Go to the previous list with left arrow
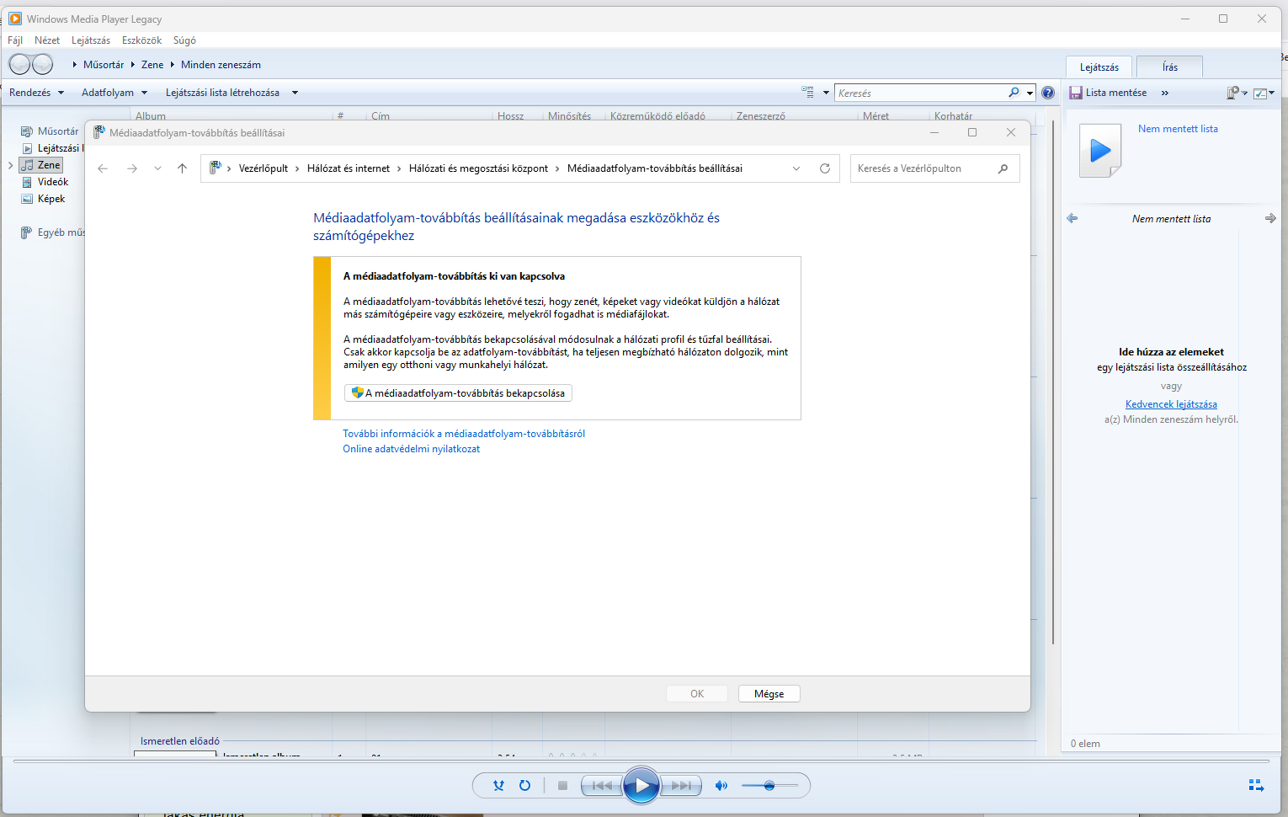 pos(1072,218)
